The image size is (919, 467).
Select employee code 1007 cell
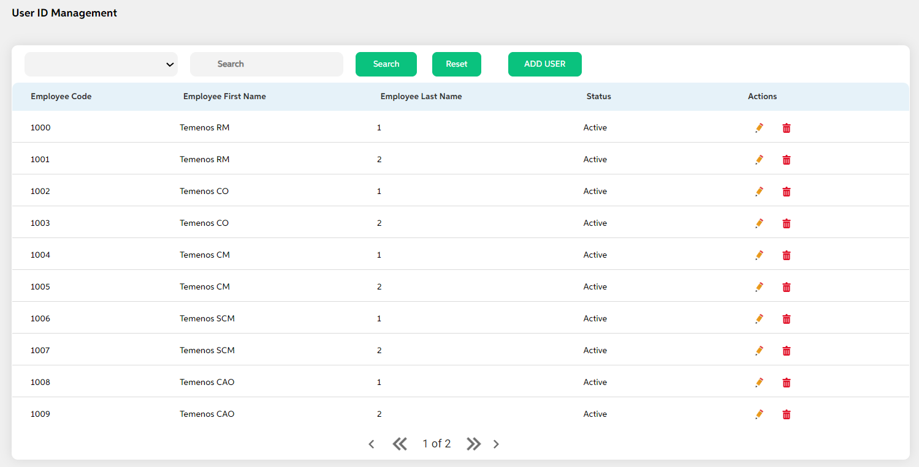coord(40,350)
